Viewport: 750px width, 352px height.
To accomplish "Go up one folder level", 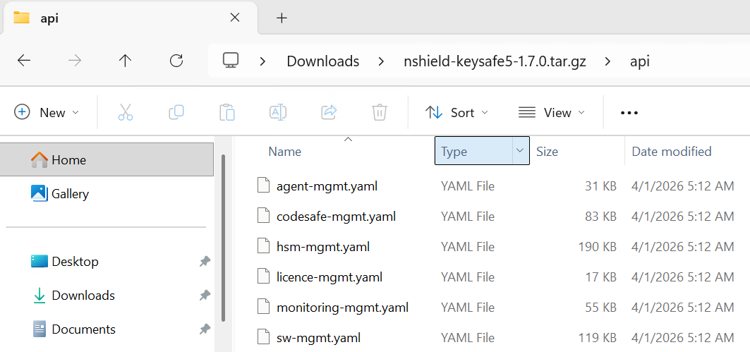I will 126,61.
